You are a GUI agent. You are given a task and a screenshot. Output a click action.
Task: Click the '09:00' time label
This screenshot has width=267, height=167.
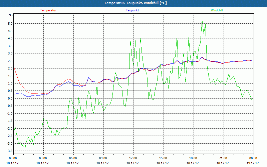click(103, 158)
